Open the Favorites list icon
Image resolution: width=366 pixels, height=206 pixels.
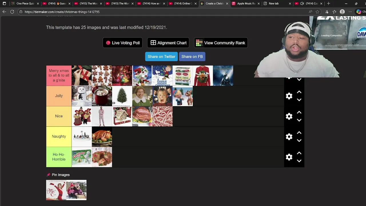click(x=335, y=12)
